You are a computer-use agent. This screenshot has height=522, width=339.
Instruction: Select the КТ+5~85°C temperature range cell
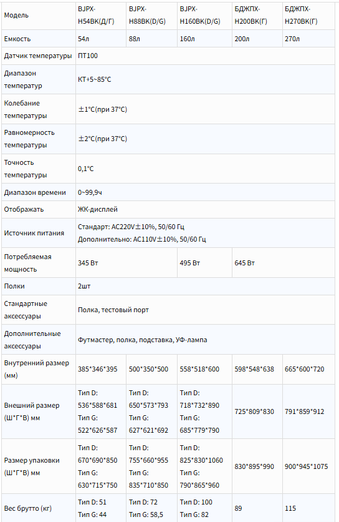205,79
